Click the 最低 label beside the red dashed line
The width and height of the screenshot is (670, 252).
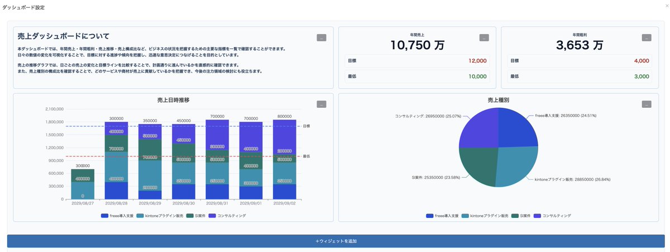click(x=307, y=156)
